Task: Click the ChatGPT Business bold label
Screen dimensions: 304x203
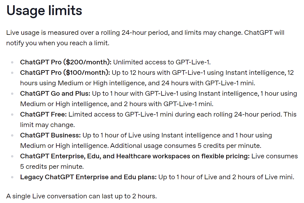Action: tap(51, 135)
